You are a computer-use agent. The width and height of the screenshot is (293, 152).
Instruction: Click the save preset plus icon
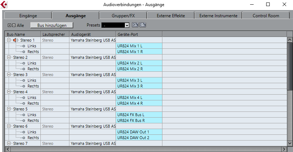(135, 25)
